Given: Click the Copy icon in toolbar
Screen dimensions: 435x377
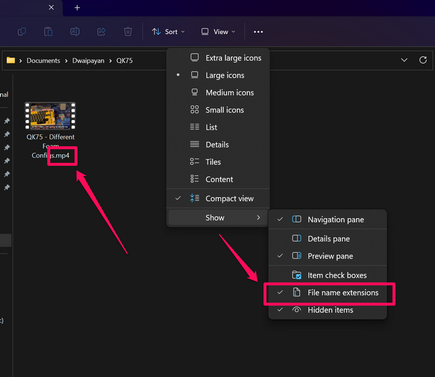Looking at the screenshot, I should 22,31.
